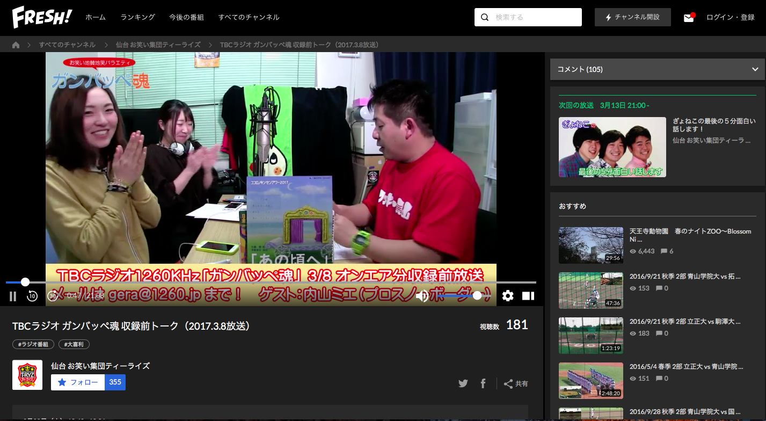Screen dimensions: 766x421
Task: Open 2016/9/28 秋季 青山学院大 vs 国 title
Action: point(685,412)
